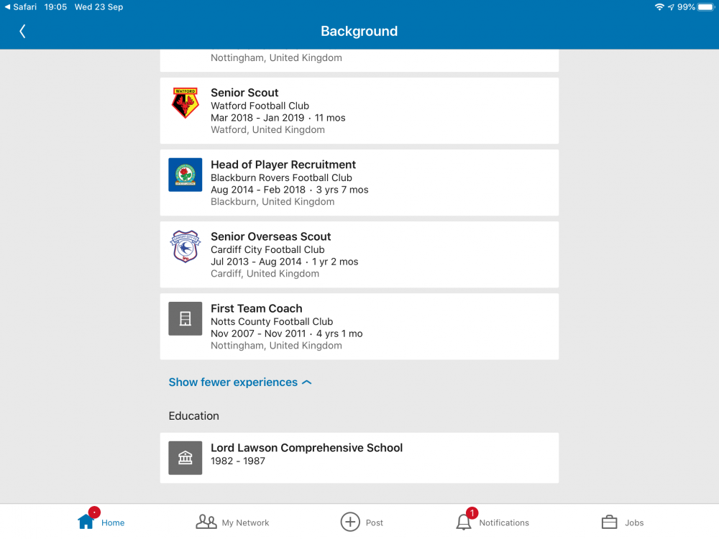
Task: Open Lord Lawson Comprehensive School education entry
Action: 306,448
